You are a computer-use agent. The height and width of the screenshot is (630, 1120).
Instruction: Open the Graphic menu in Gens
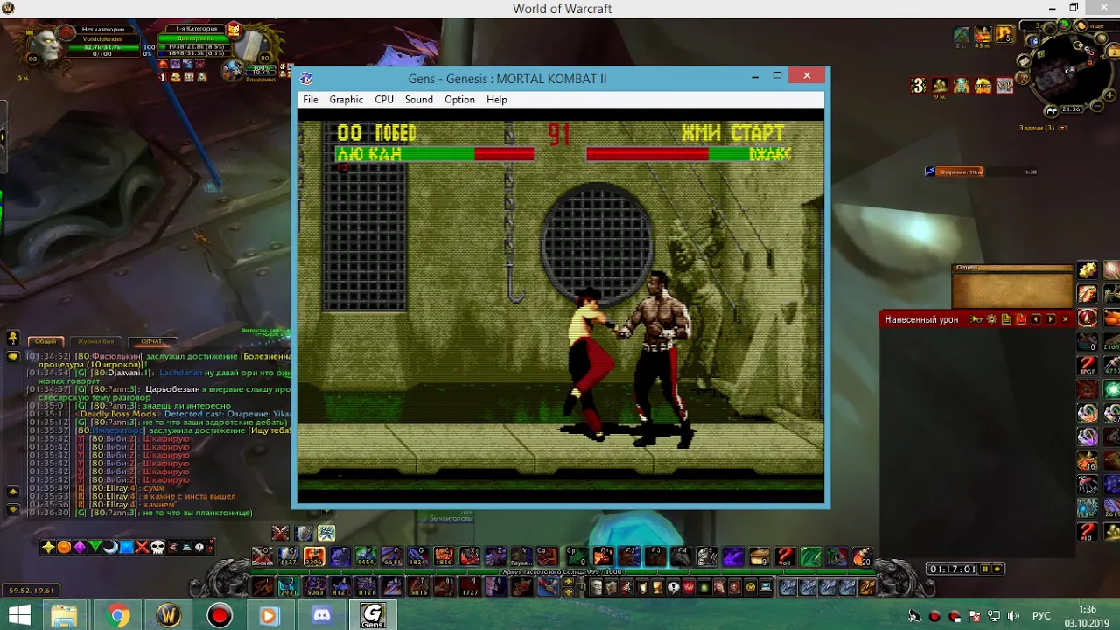tap(346, 100)
